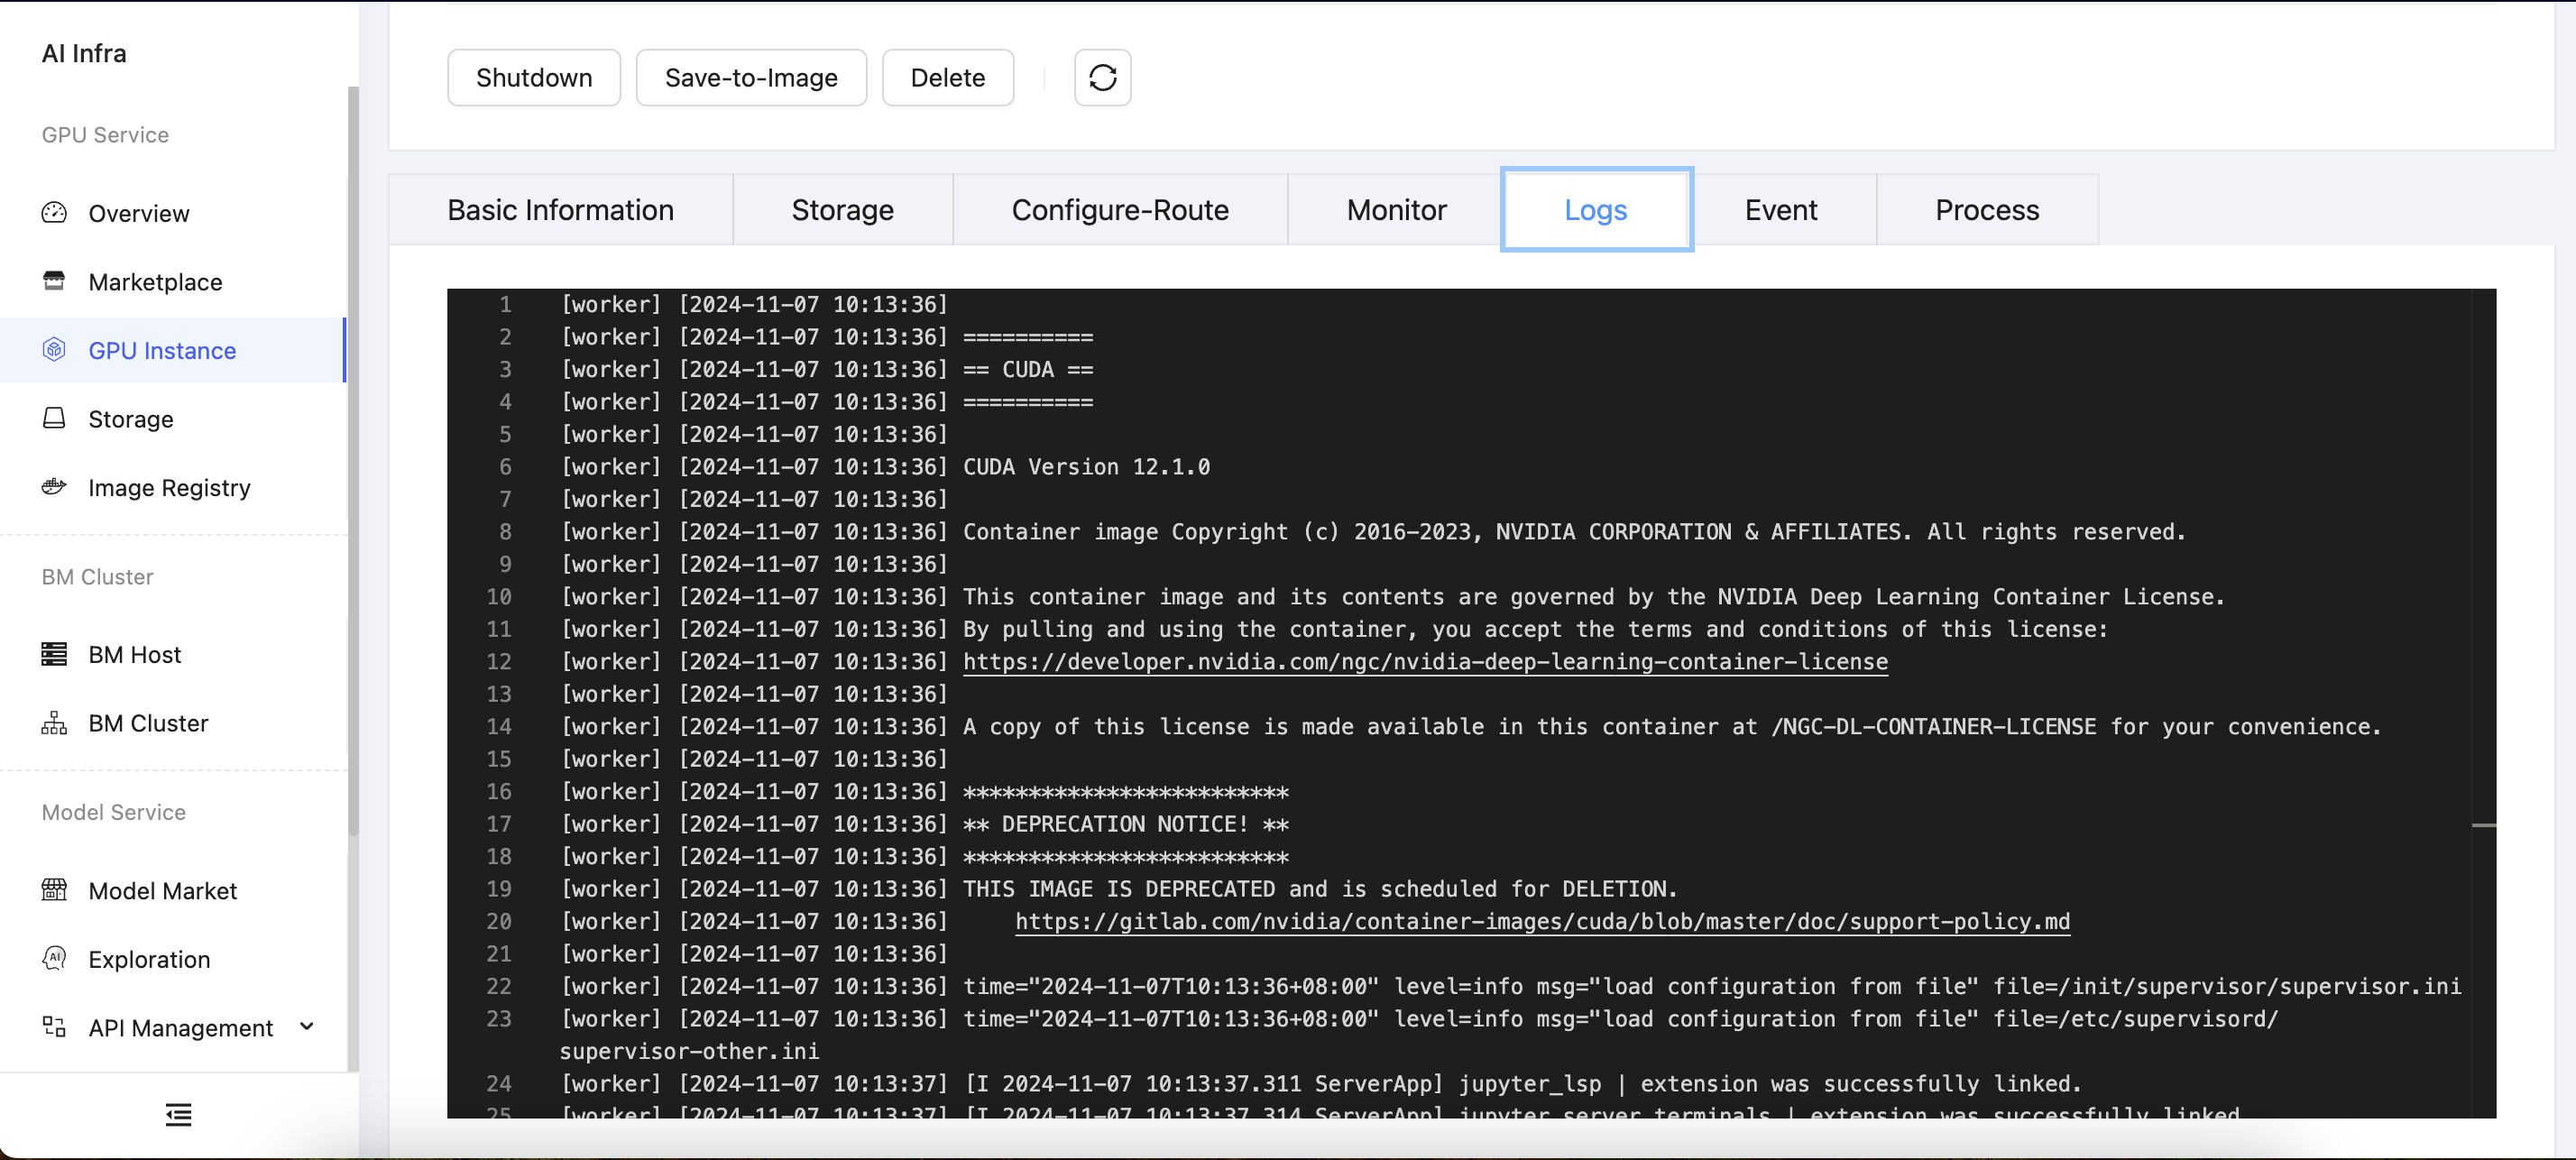This screenshot has width=2576, height=1160.
Task: Click the sidebar vertical scrollbar
Action: [352, 460]
